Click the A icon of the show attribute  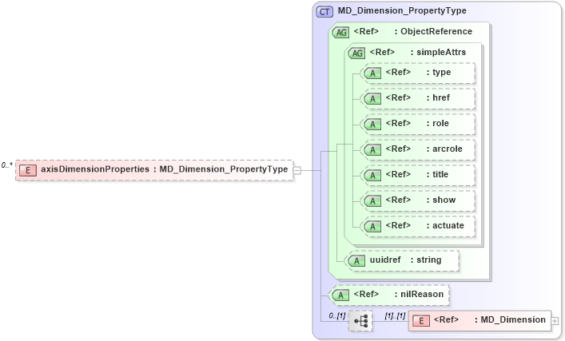pyautogui.click(x=372, y=201)
